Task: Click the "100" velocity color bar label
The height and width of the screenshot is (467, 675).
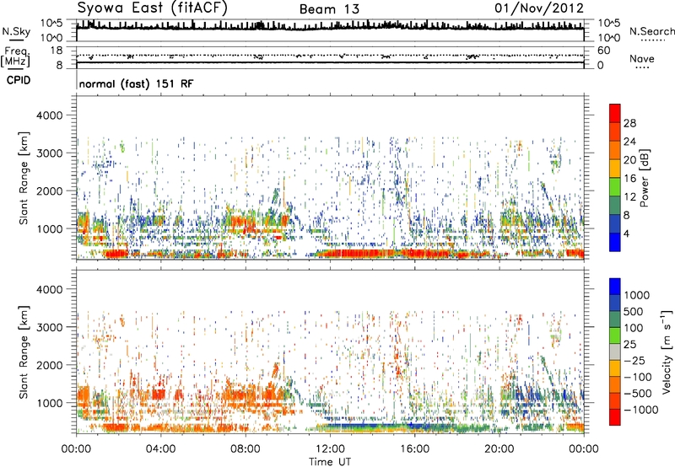Action: (x=634, y=328)
